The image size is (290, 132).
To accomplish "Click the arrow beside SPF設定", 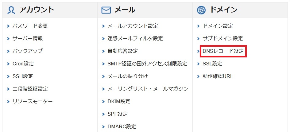I will click(103, 114).
